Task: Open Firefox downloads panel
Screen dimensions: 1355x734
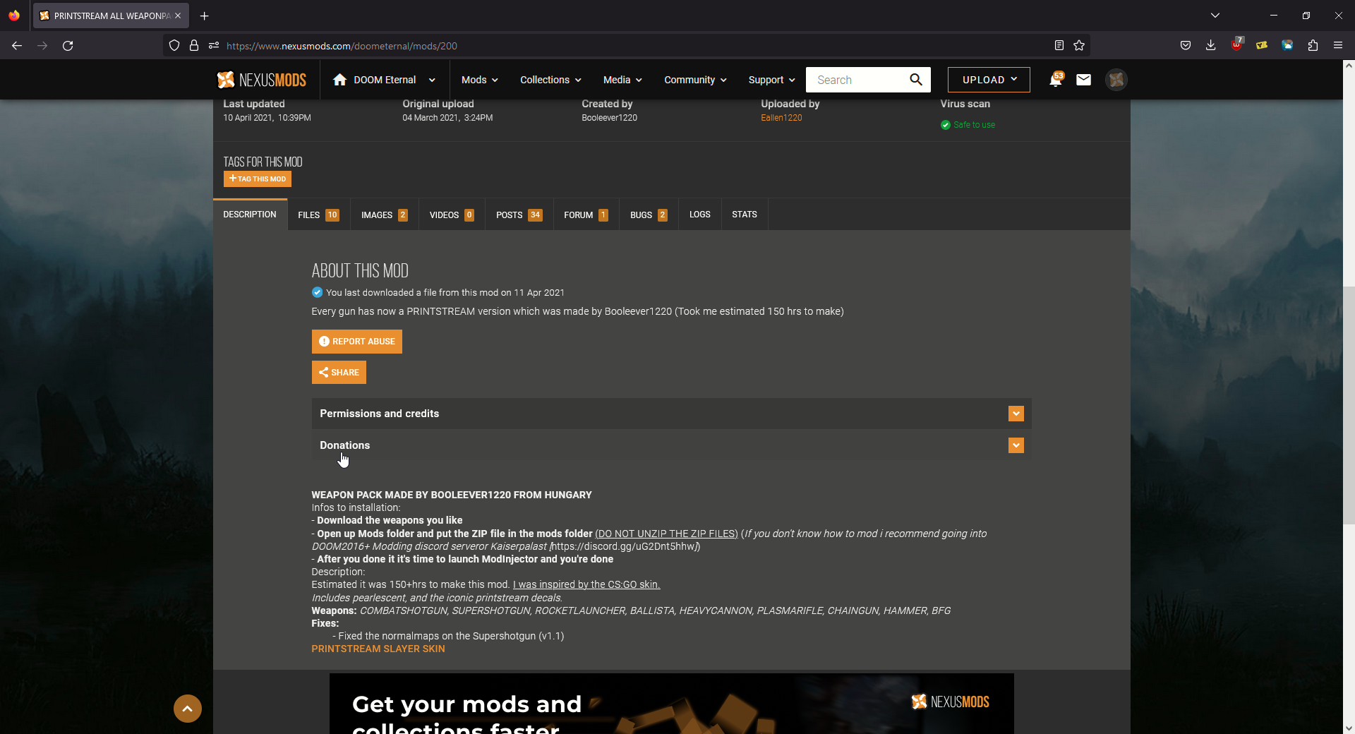Action: tap(1211, 46)
